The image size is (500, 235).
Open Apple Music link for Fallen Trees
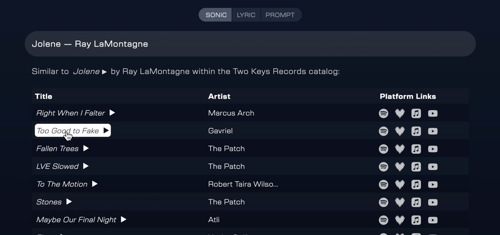tap(416, 149)
